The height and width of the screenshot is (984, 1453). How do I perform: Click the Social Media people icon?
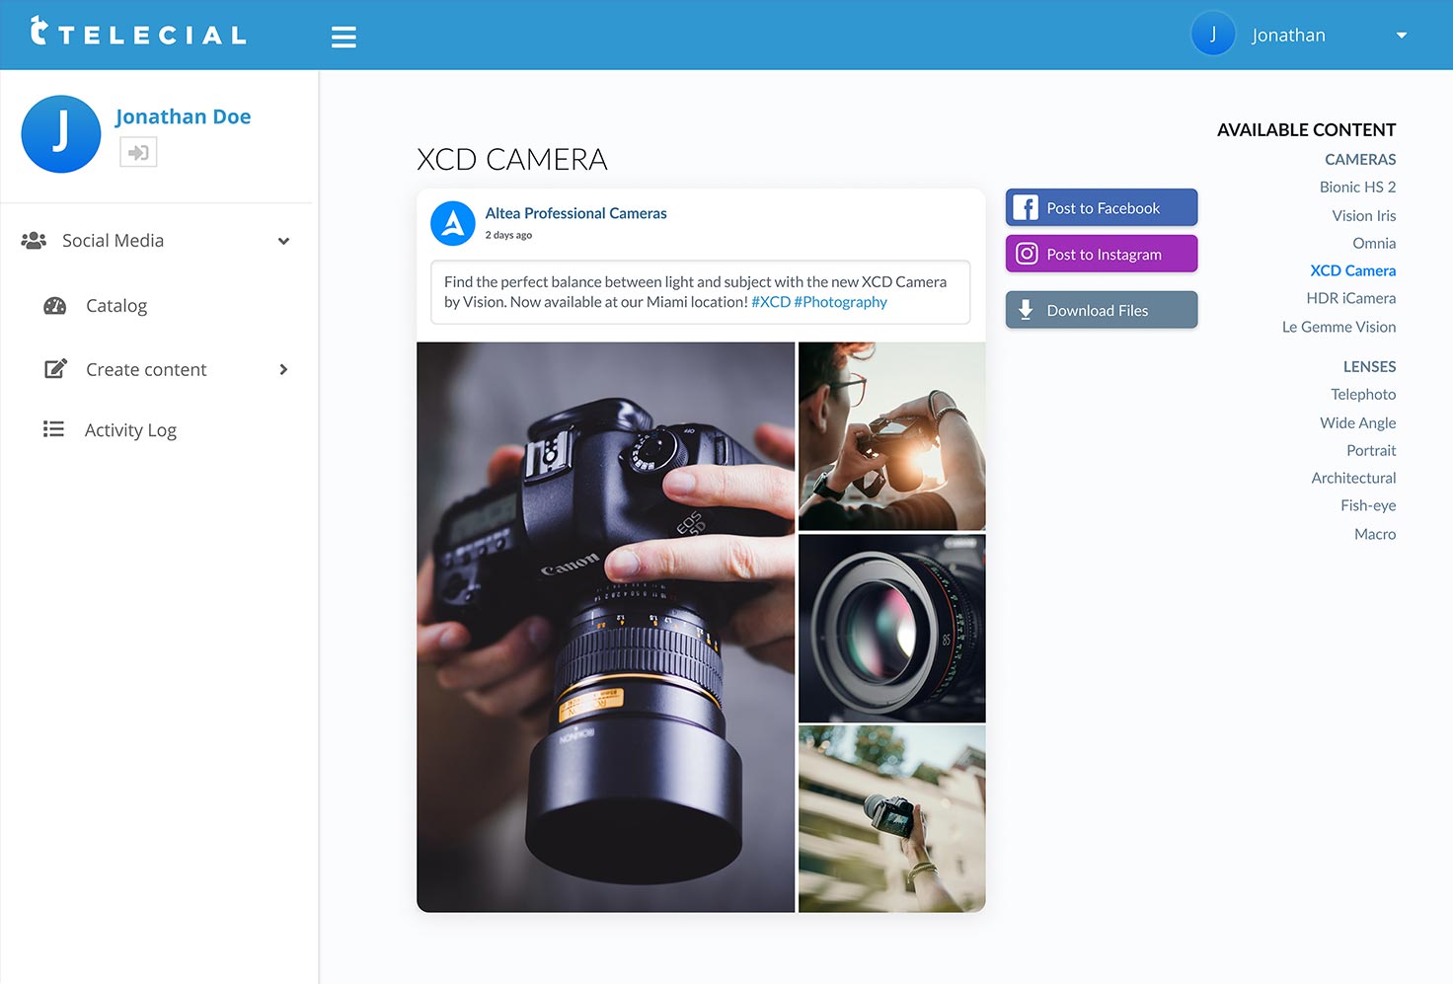[34, 240]
